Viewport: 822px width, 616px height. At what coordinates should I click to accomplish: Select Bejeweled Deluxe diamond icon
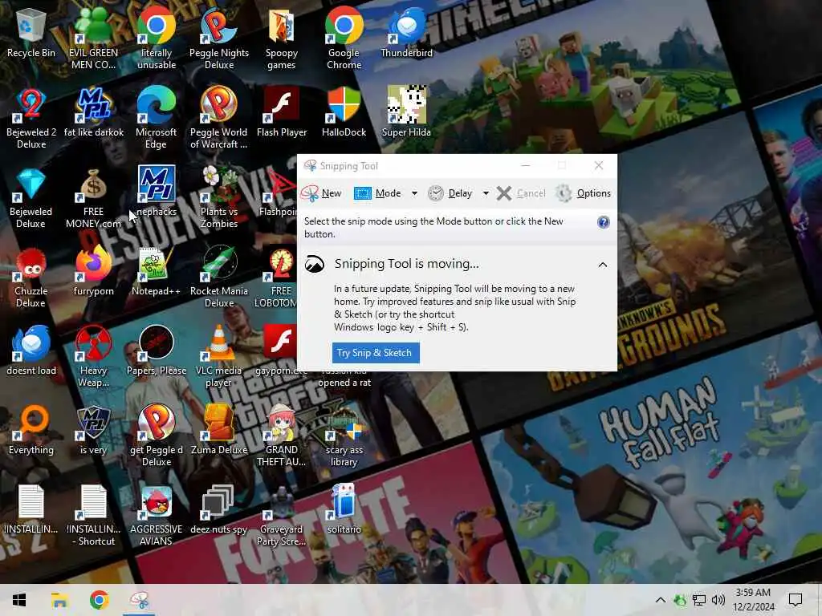point(31,198)
